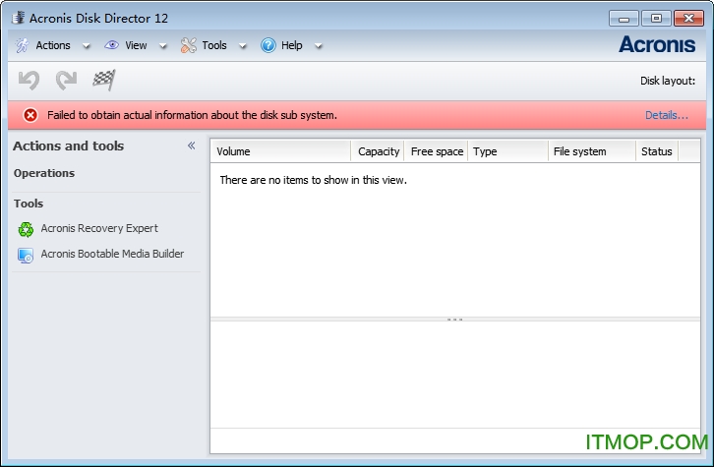This screenshot has height=467, width=714.
Task: Click the File system column header
Action: click(590, 151)
